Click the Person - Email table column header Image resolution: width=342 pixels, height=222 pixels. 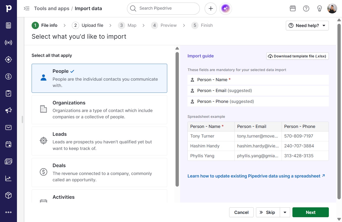[x=258, y=126]
